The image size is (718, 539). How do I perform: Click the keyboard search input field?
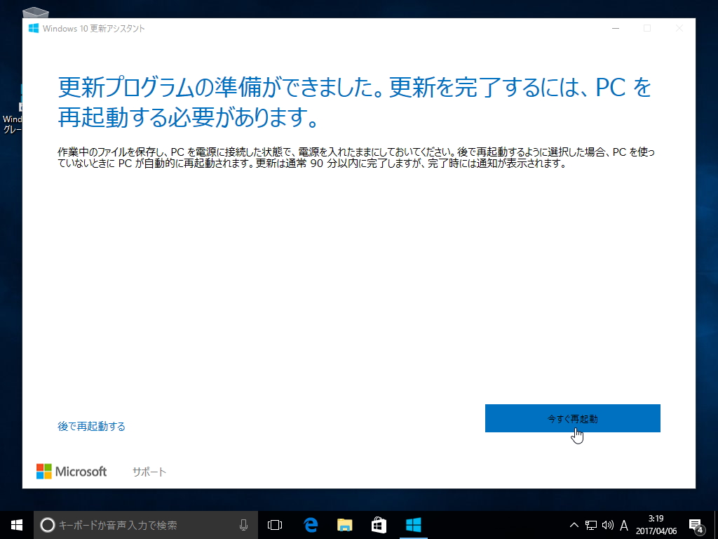click(x=140, y=524)
